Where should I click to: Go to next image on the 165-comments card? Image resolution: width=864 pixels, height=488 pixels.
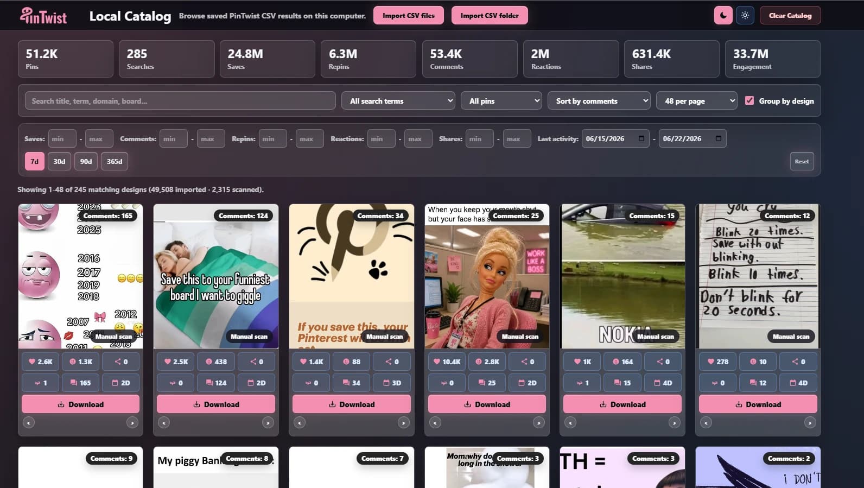point(132,422)
